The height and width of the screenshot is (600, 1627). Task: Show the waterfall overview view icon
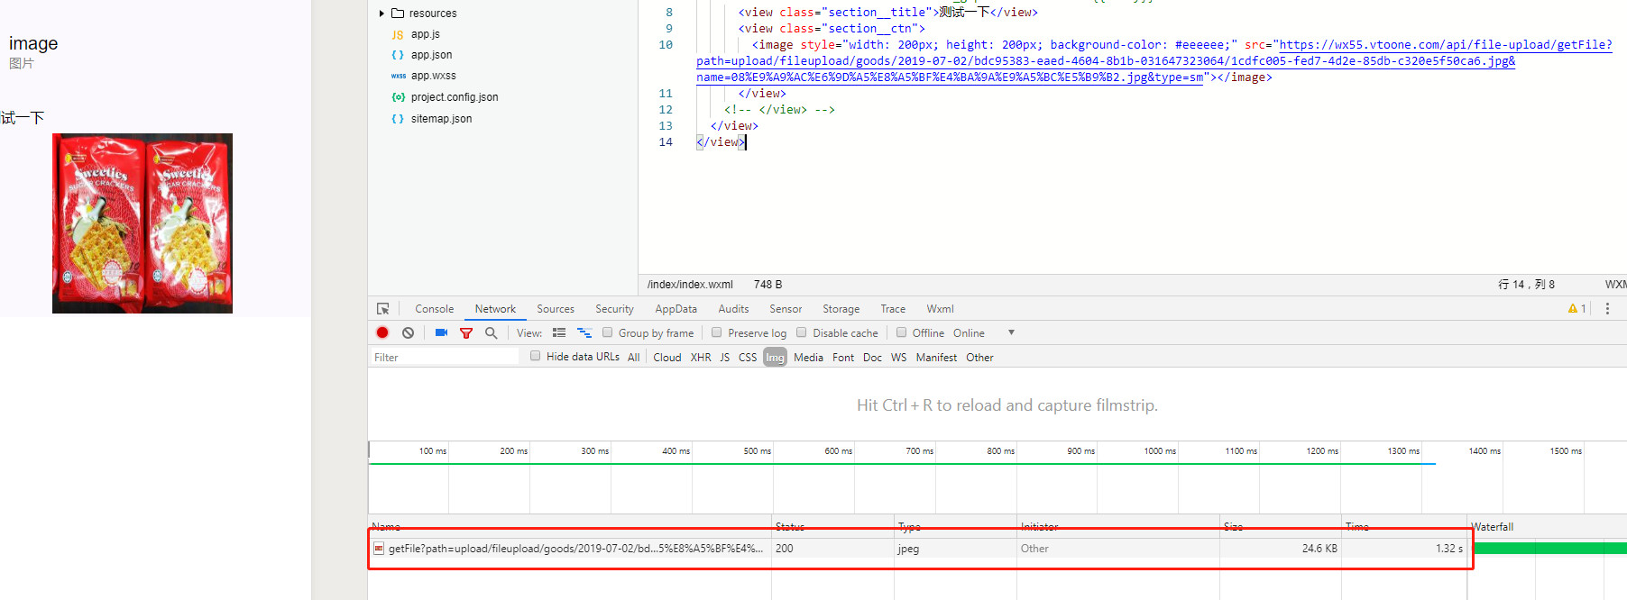coord(584,333)
